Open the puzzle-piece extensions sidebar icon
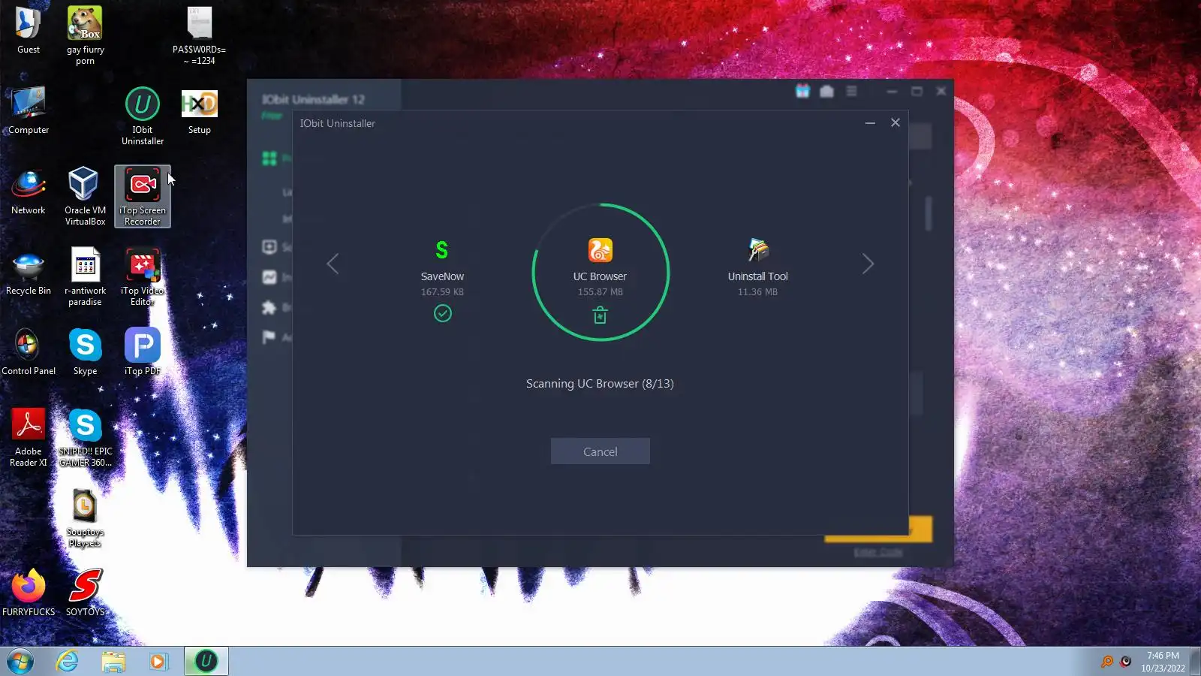This screenshot has height=676, width=1201. coord(269,307)
